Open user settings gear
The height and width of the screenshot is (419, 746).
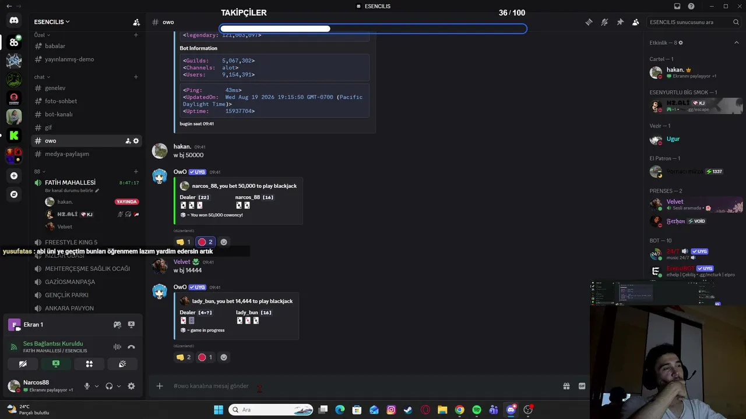(x=131, y=386)
